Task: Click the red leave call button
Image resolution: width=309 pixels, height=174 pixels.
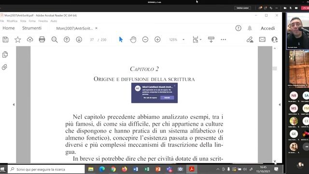Action: [305, 8]
